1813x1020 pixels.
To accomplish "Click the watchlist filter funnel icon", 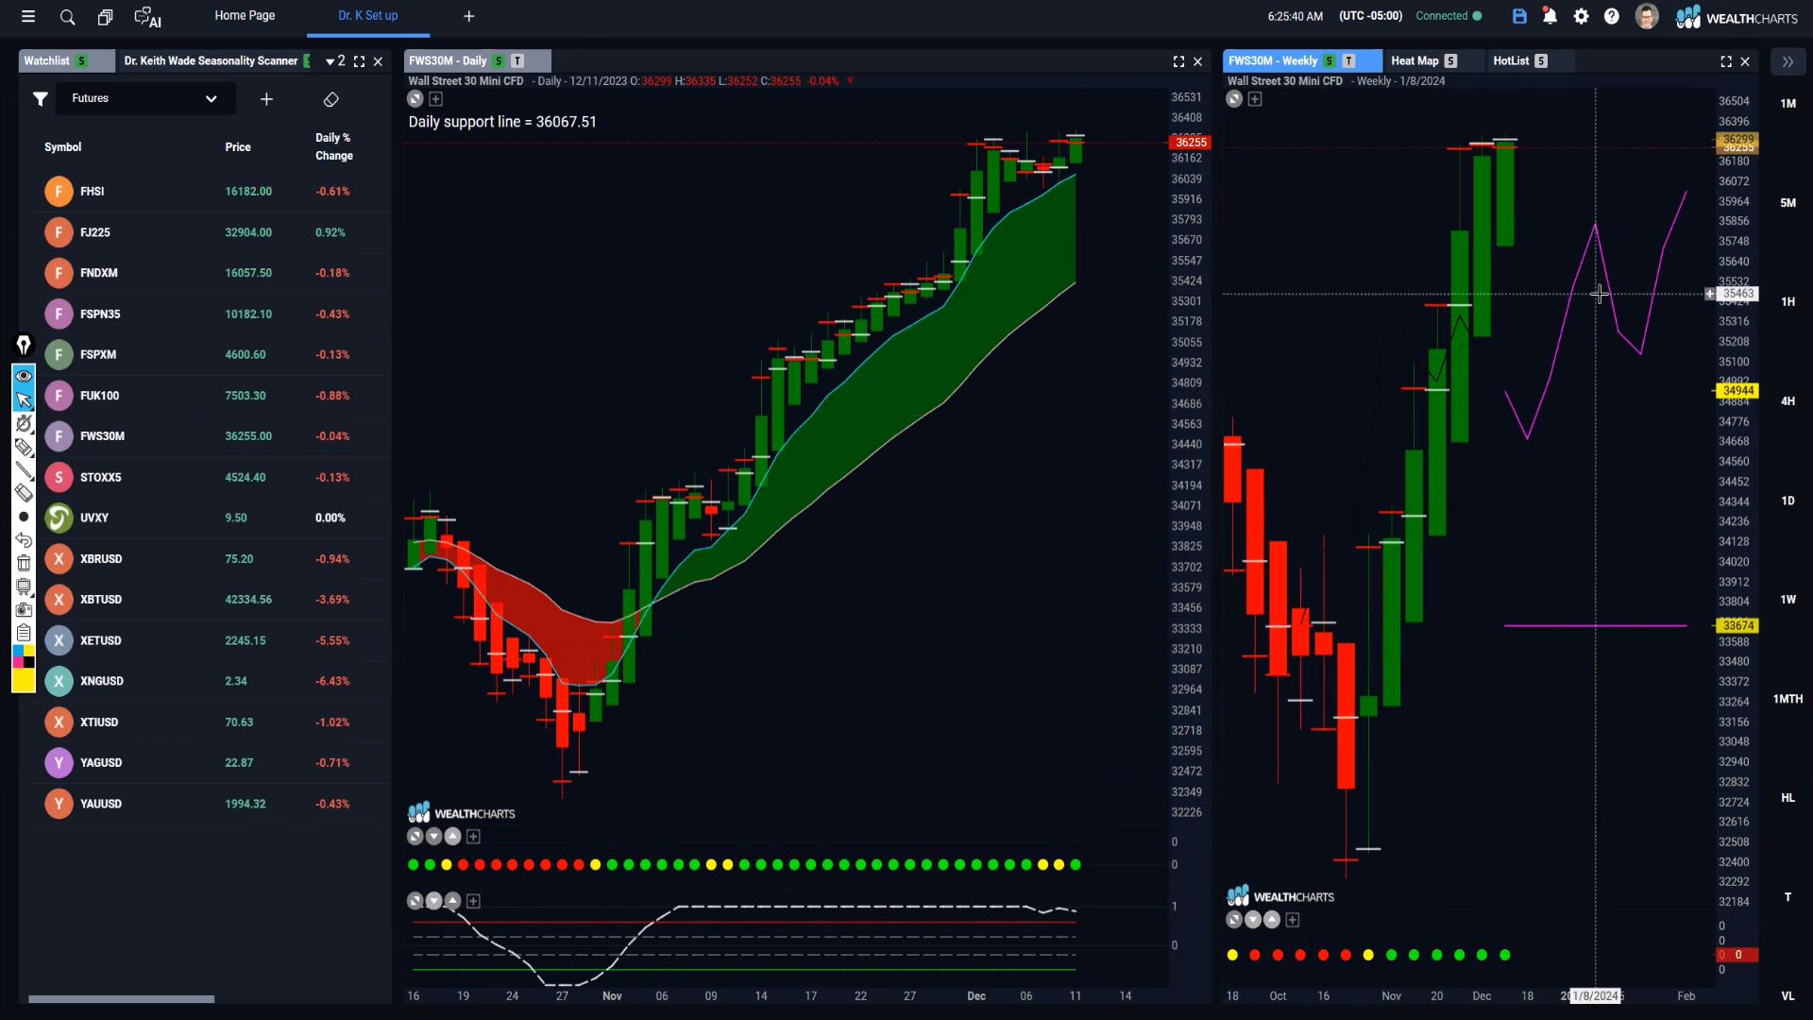I will 41,98.
